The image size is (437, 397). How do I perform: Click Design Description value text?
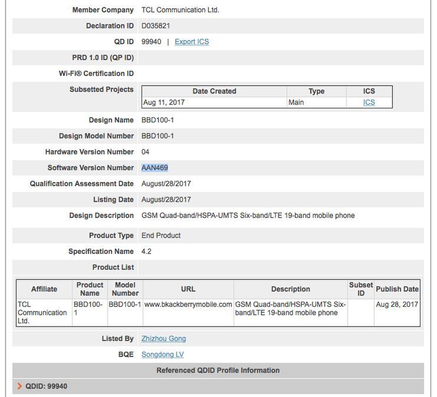tap(248, 216)
